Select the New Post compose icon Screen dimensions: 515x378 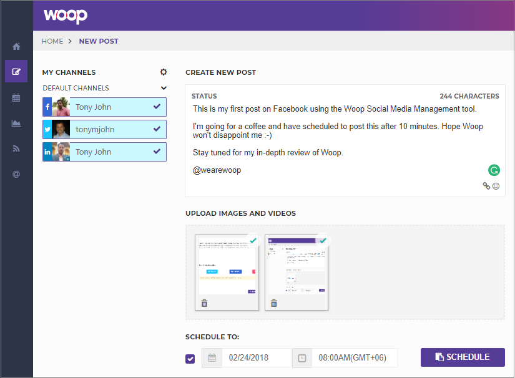(x=16, y=71)
